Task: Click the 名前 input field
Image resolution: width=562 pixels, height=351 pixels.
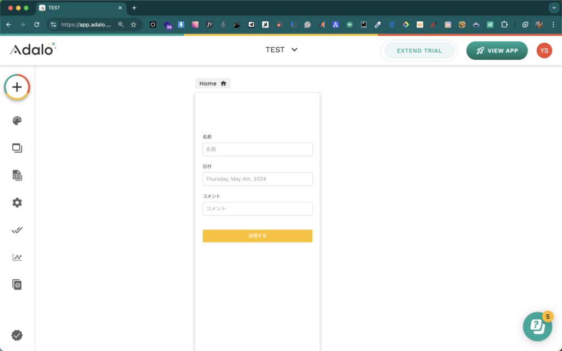Action: 257,149
